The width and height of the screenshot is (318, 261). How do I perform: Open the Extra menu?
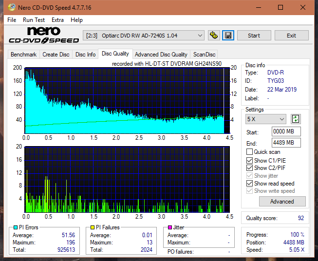pyautogui.click(x=57, y=20)
